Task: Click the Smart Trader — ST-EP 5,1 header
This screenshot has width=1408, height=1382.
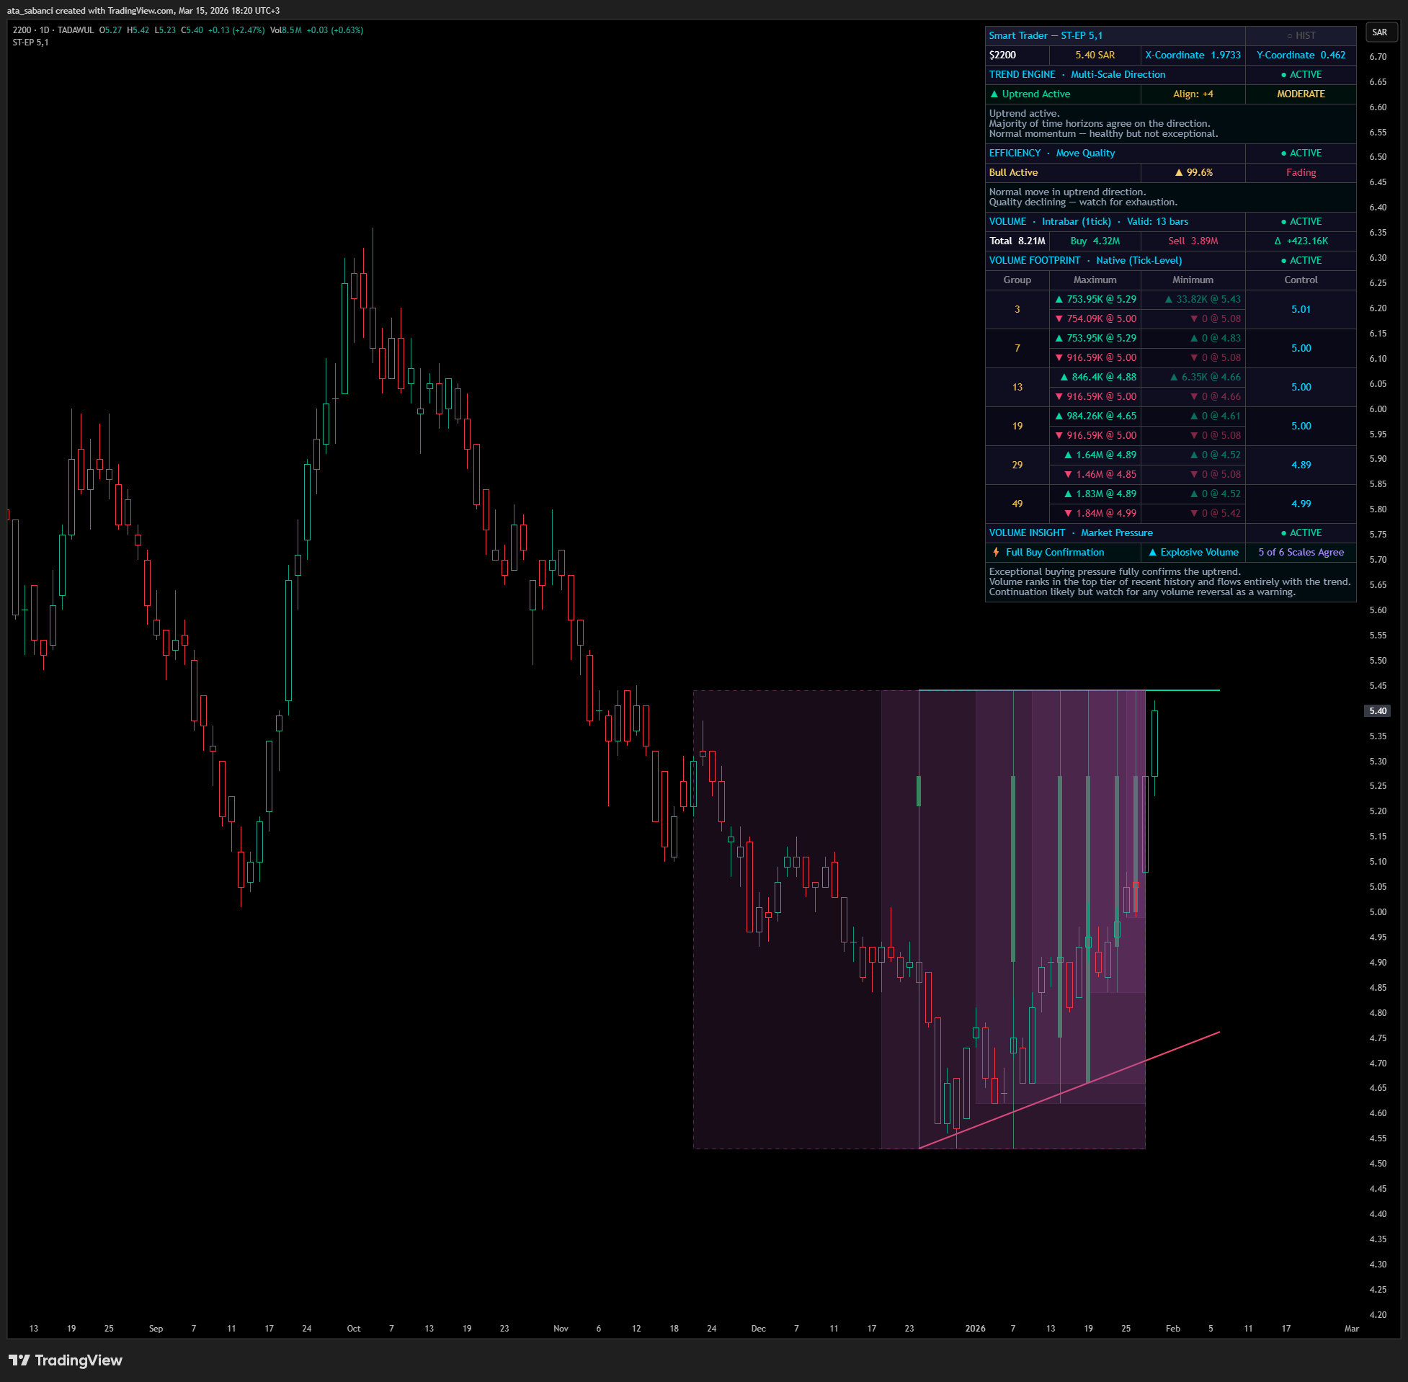Action: point(1115,35)
